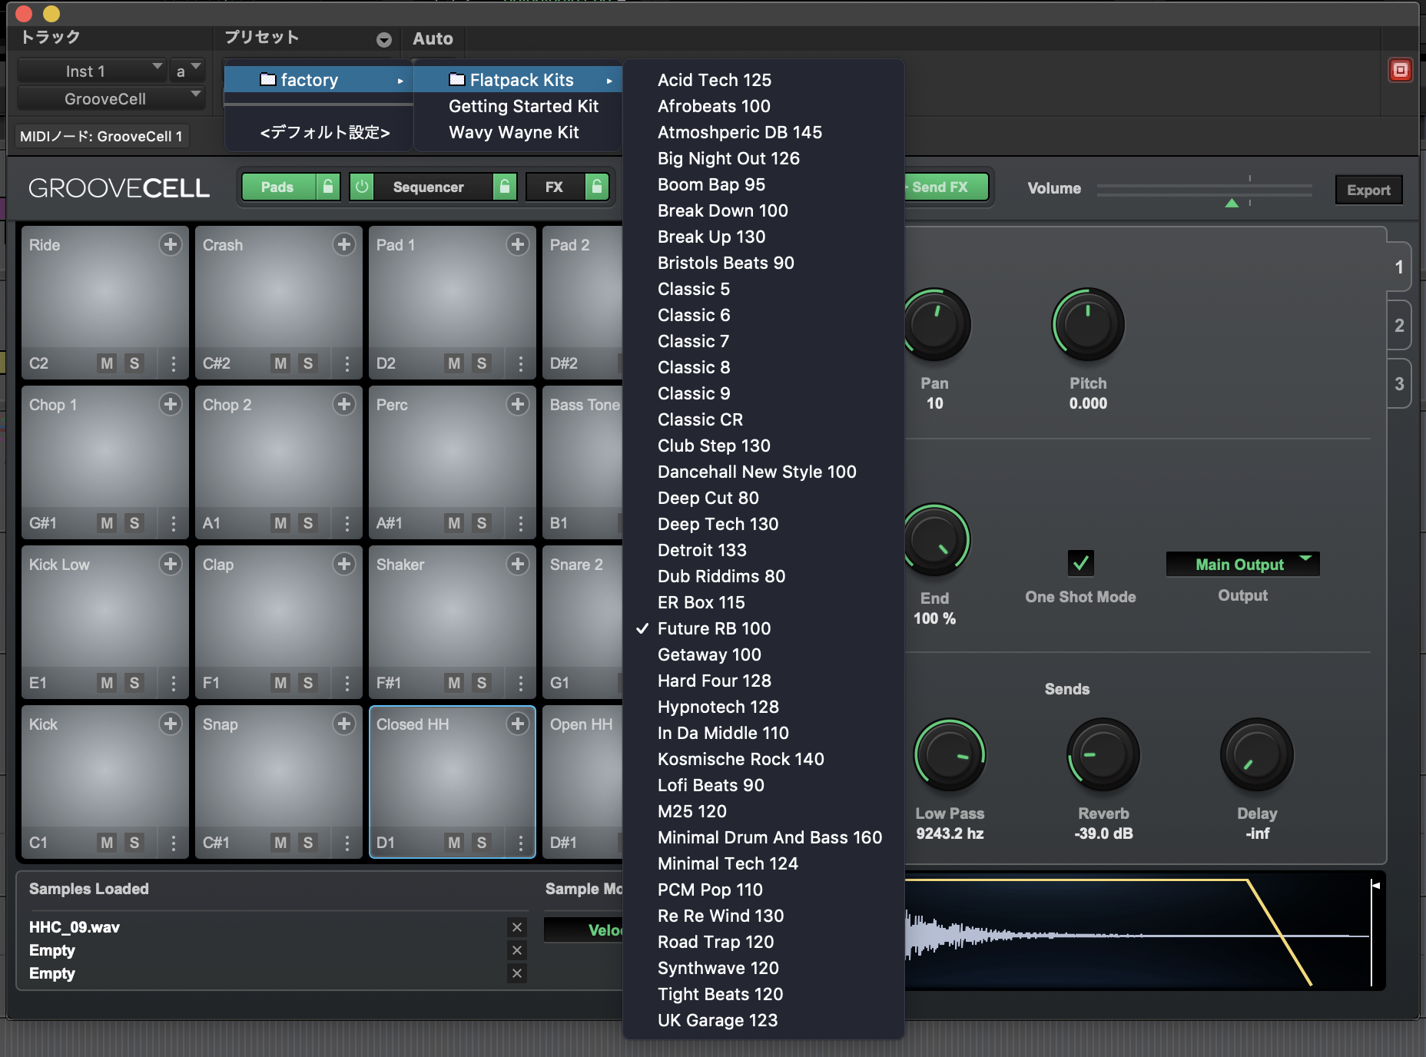The image size is (1426, 1057).
Task: Remove the HHC_09.wav sample with X
Action: [x=517, y=927]
